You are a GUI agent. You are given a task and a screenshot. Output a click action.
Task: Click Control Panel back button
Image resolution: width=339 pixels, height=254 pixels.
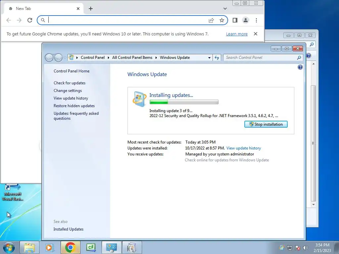click(x=49, y=58)
